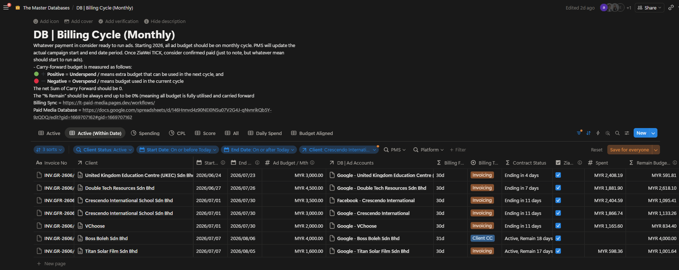The image size is (679, 270).
Task: Expand arrow next to New button
Action: tap(653, 133)
